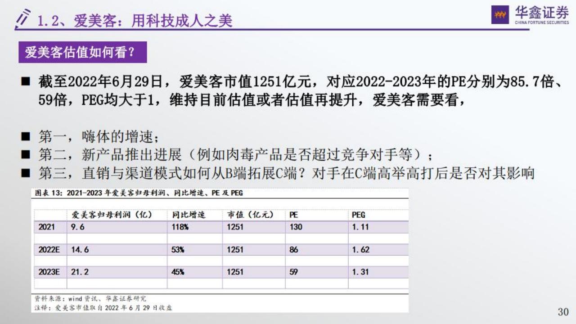Click the page number 30
The height and width of the screenshot is (324, 576).
point(563,311)
